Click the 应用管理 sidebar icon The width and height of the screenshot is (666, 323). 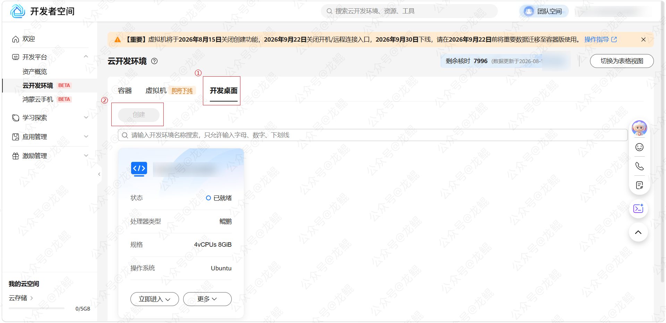coord(16,137)
